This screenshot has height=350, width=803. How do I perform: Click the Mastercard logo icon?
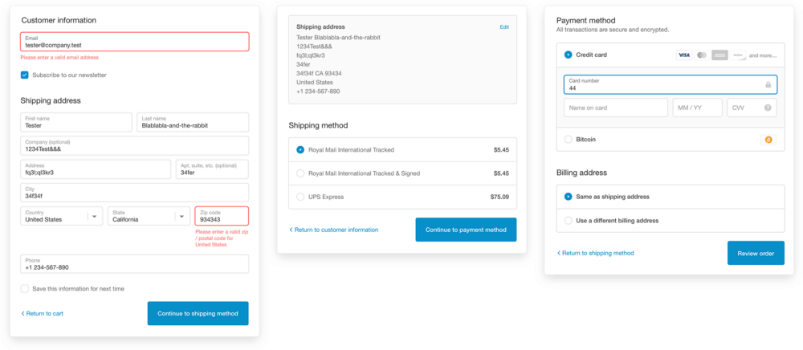click(702, 55)
